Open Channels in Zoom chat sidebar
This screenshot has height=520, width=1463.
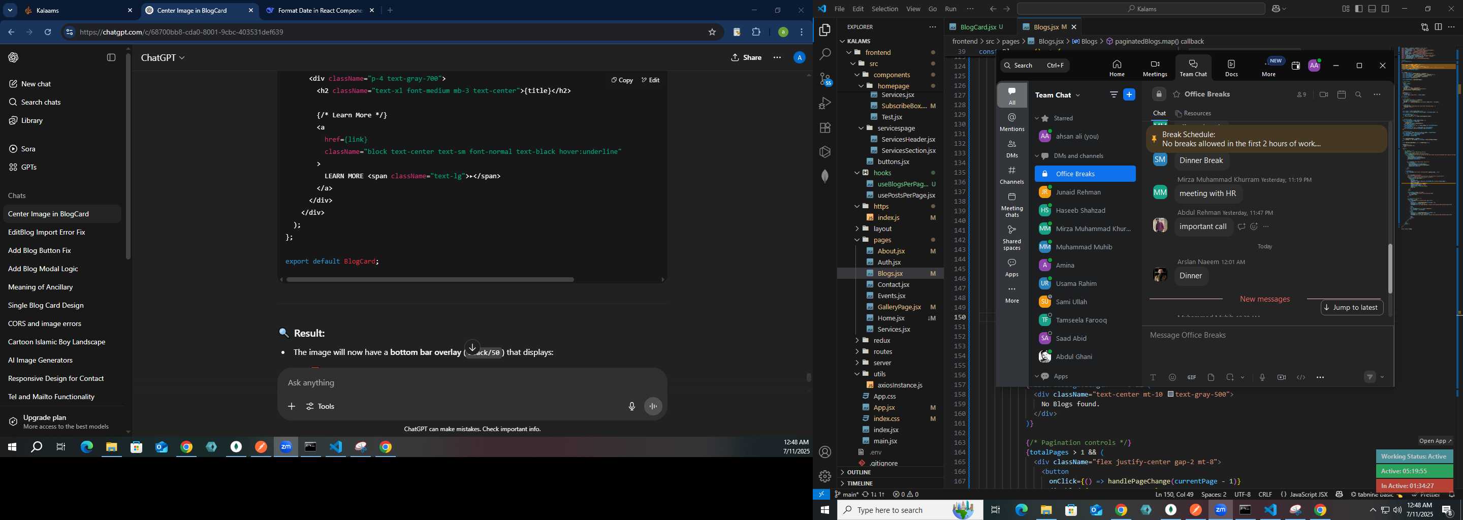[1012, 175]
